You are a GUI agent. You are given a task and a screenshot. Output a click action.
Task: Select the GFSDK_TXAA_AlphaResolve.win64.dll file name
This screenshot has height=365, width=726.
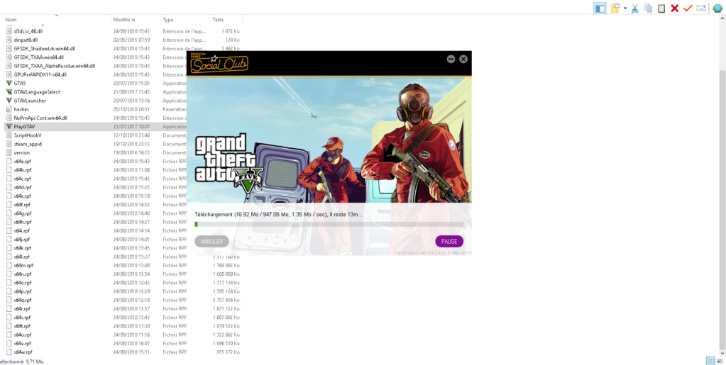55,66
